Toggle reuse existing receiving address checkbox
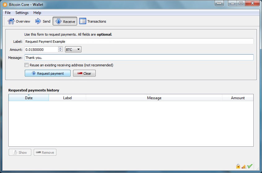This screenshot has height=173, width=262. (26, 65)
